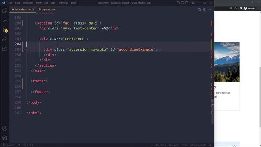Expand the folded accordion div fold arrow
Screen dimensions: 261x147
[24, 49]
